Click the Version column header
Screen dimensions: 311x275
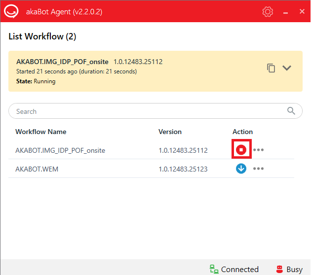point(170,132)
